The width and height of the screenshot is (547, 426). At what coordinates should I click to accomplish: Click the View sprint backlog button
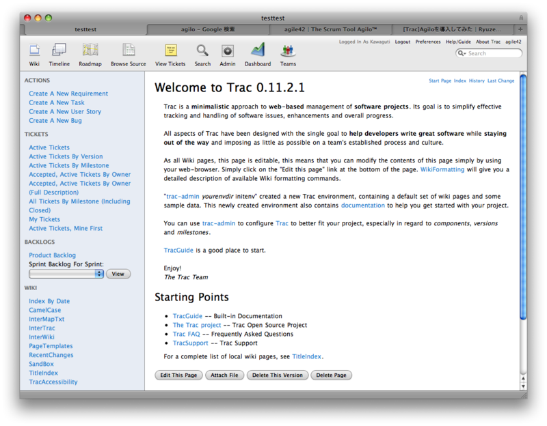(x=118, y=274)
